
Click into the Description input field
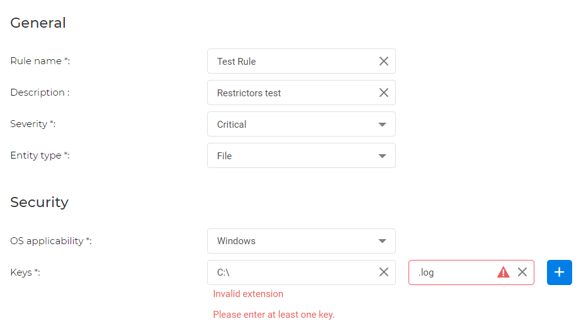coord(290,93)
